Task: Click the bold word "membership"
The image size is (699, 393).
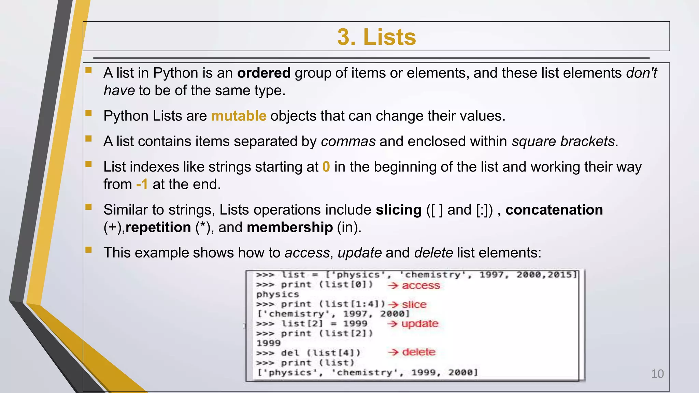Action: point(290,228)
